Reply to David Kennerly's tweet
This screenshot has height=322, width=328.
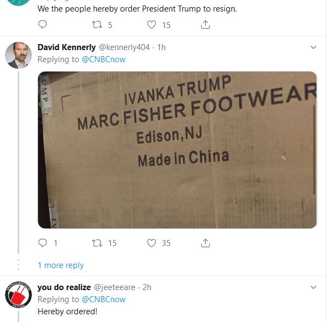42,243
